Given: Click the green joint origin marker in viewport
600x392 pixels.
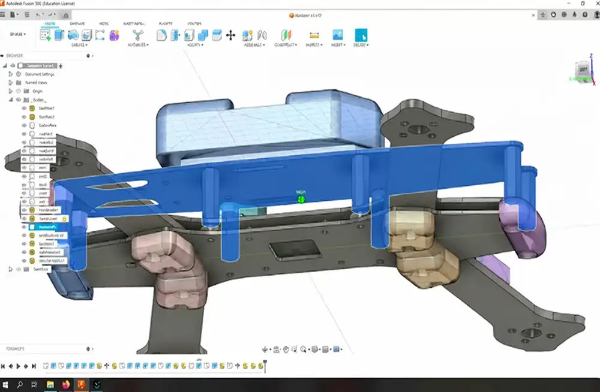Looking at the screenshot, I should [301, 199].
